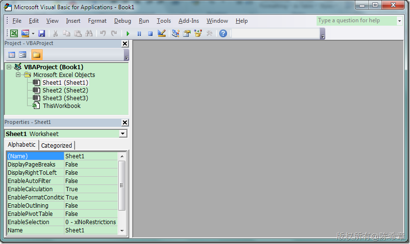Viewport: 410px width, 244px height.
Task: Open the standard toolbar options arrow
Action: pyautogui.click(x=323, y=34)
